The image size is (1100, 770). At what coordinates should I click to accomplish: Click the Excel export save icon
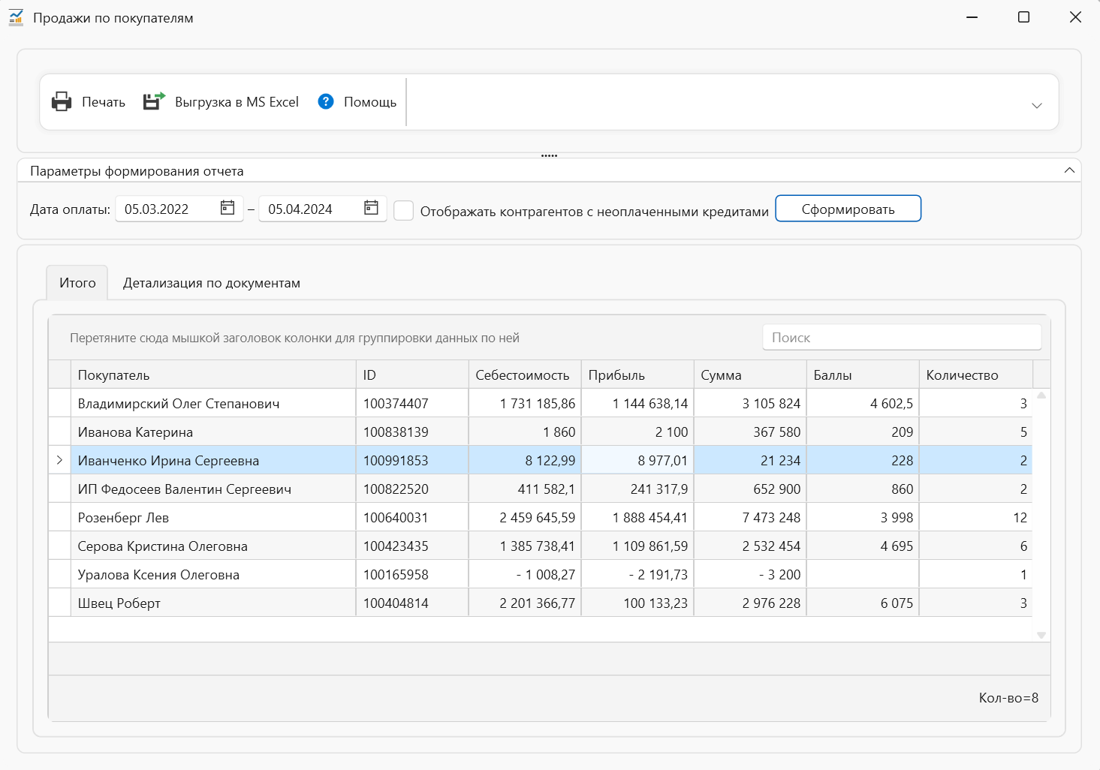154,101
